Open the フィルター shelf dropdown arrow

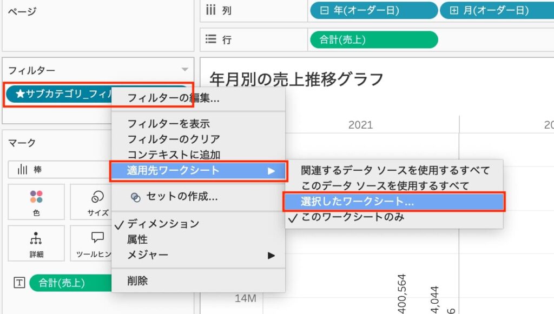point(184,70)
